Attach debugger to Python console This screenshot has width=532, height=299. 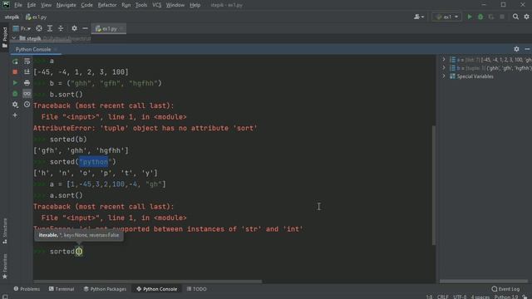pyautogui.click(x=15, y=94)
